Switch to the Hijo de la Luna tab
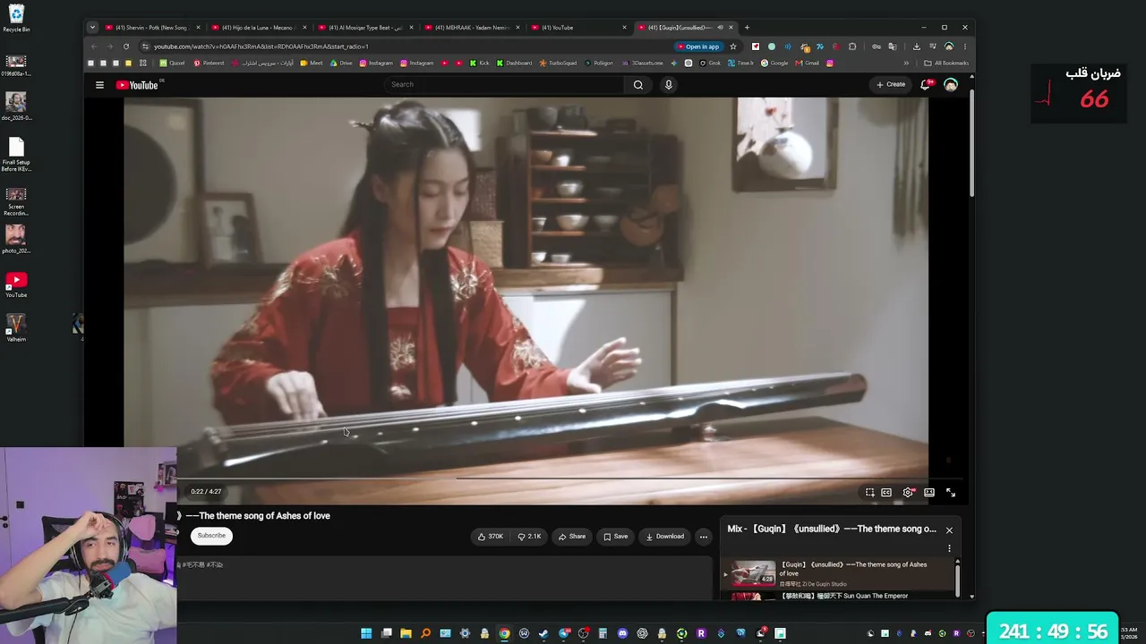1146x644 pixels. 260,28
